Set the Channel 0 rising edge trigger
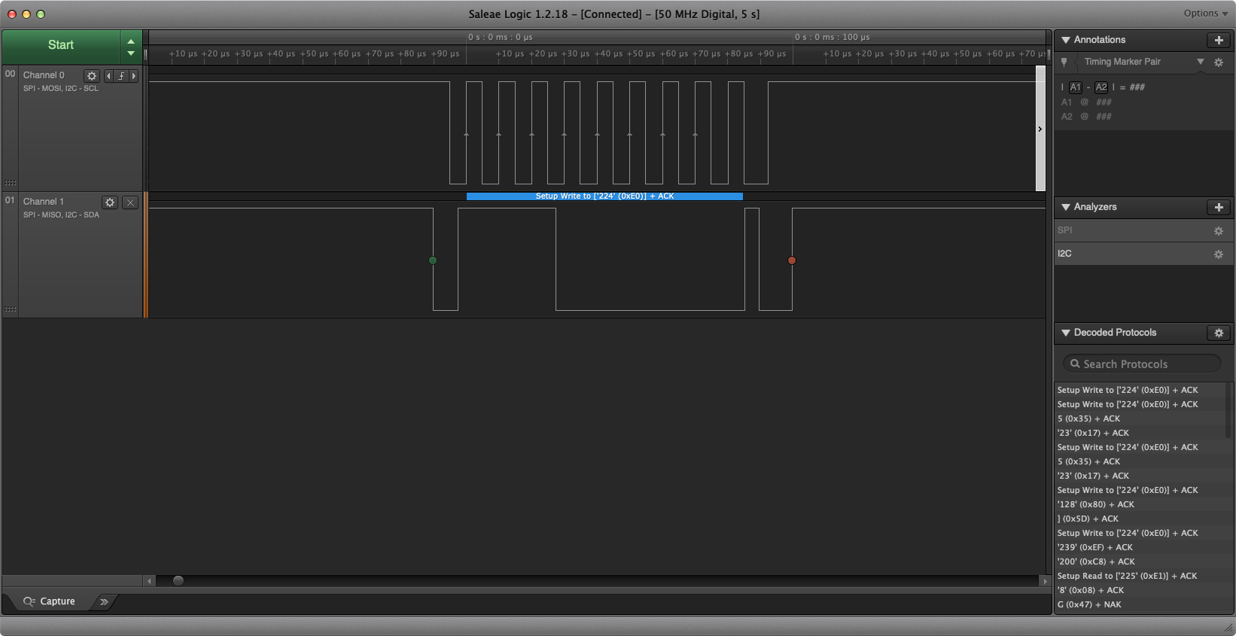The height and width of the screenshot is (636, 1236). 121,76
